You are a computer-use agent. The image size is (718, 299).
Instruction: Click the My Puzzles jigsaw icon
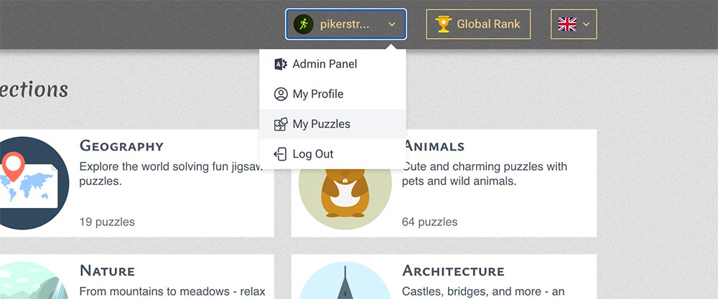[x=281, y=124]
